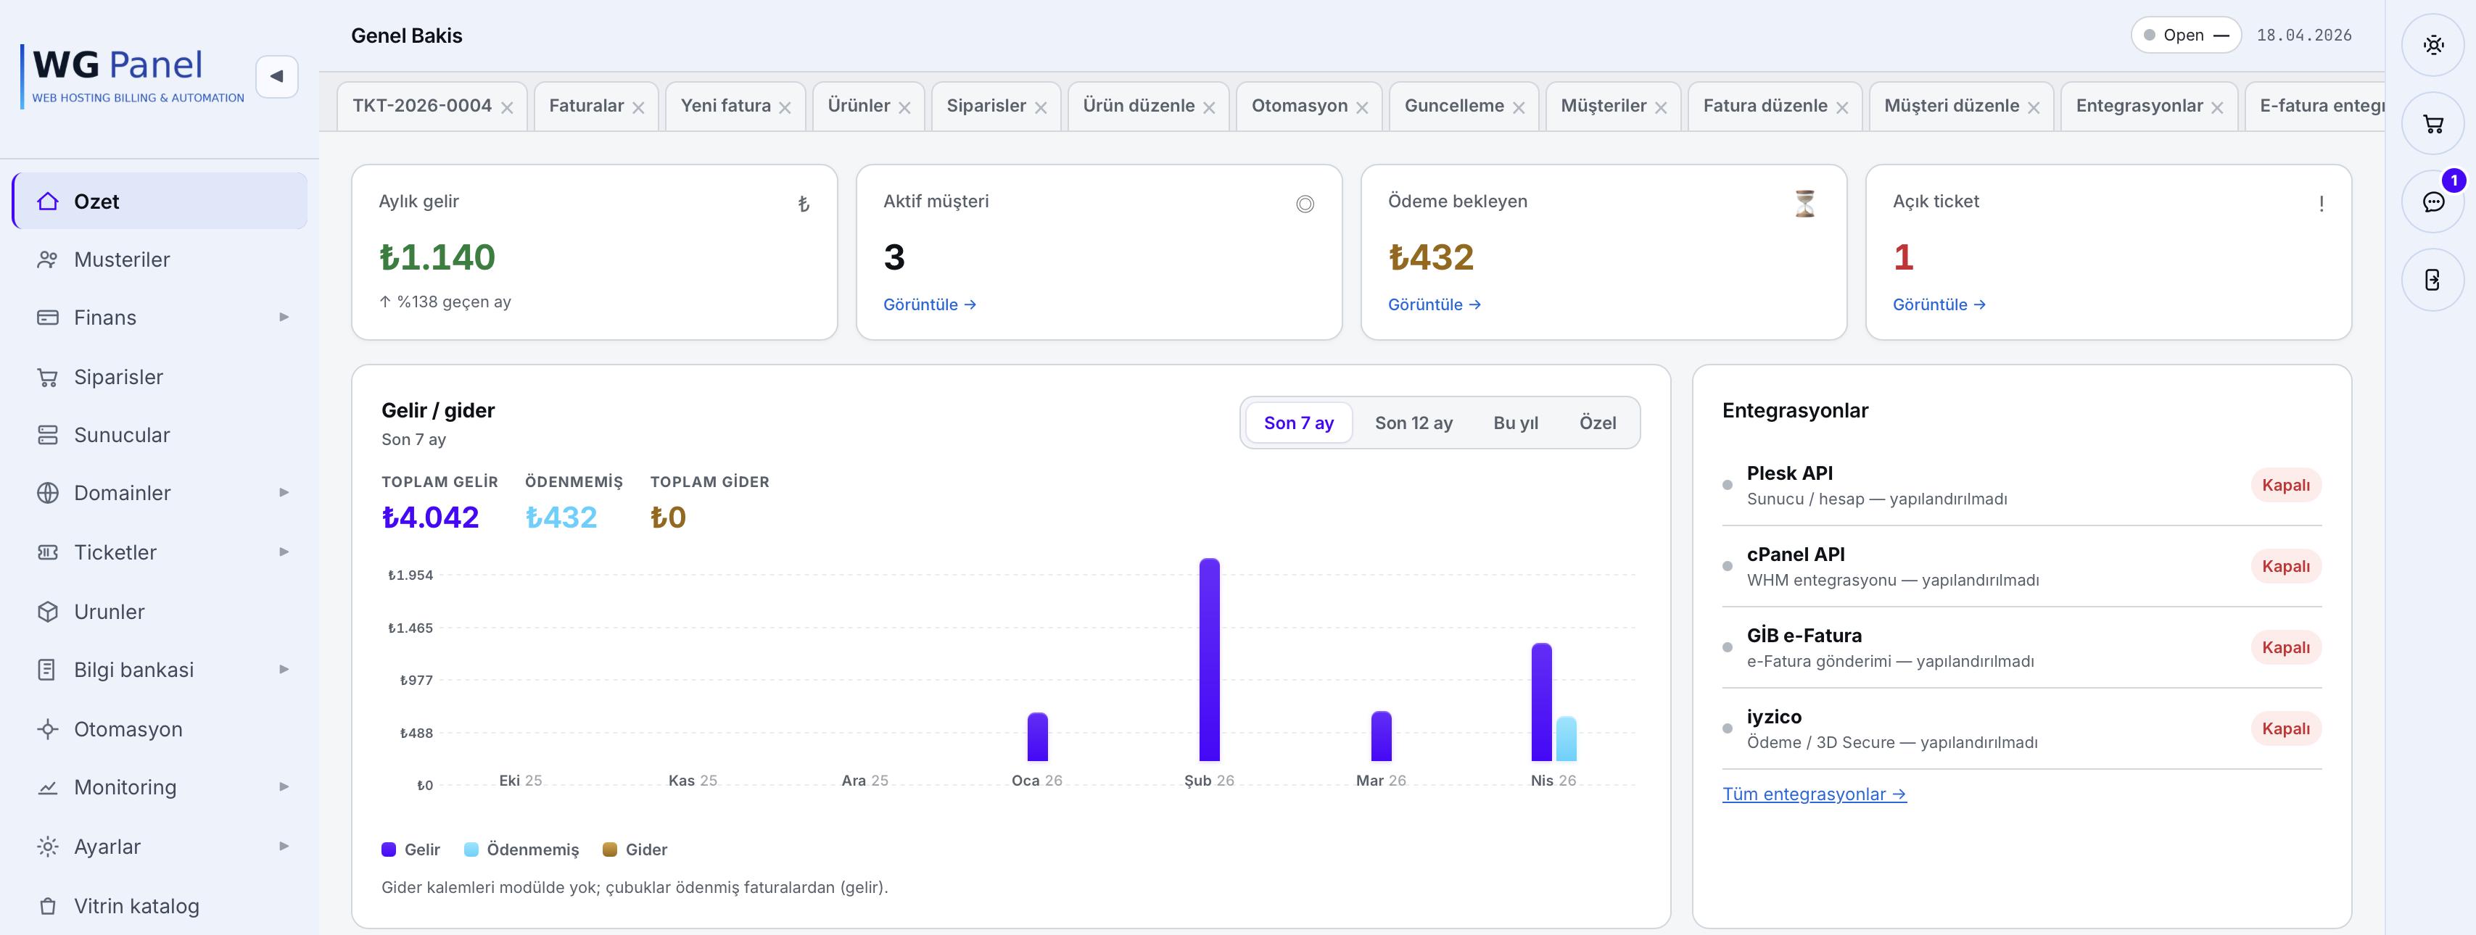Click the Ödenmemiş legend color swatch
The width and height of the screenshot is (2476, 935).
471,849
